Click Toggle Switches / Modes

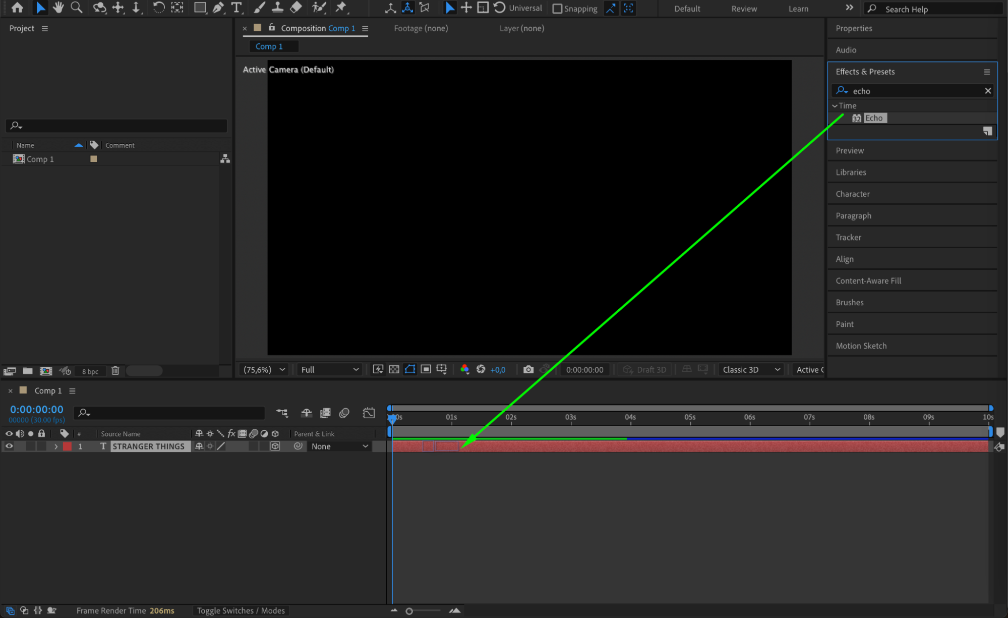point(241,610)
